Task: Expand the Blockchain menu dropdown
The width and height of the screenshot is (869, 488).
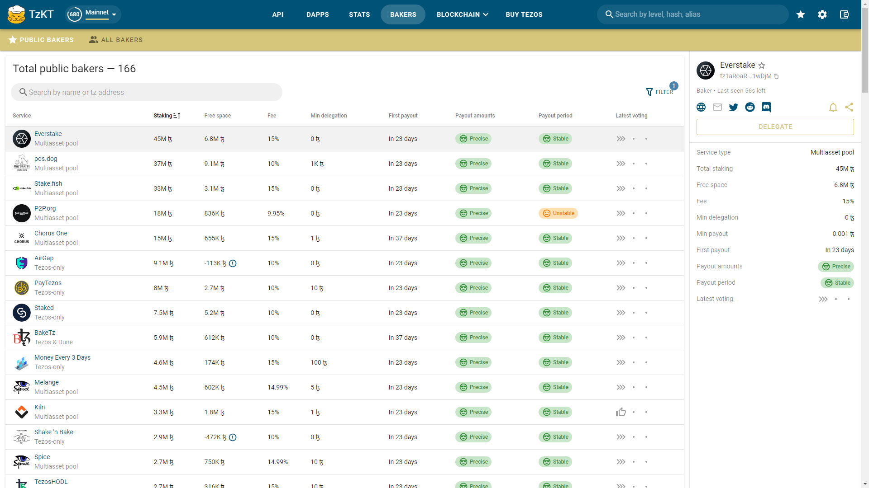Action: tap(462, 14)
